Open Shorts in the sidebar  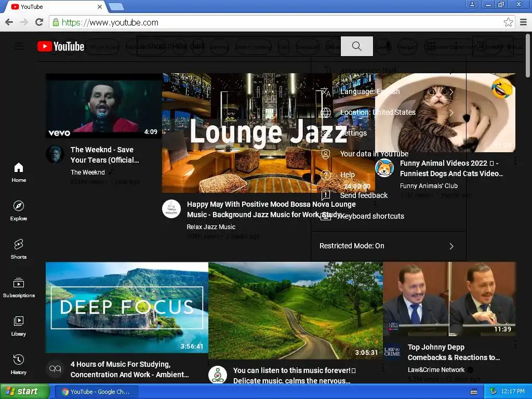(19, 249)
